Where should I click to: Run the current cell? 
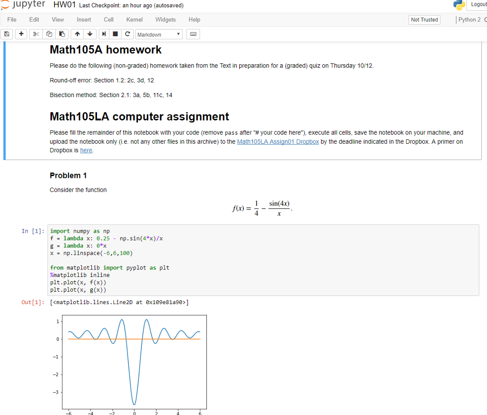click(x=104, y=34)
